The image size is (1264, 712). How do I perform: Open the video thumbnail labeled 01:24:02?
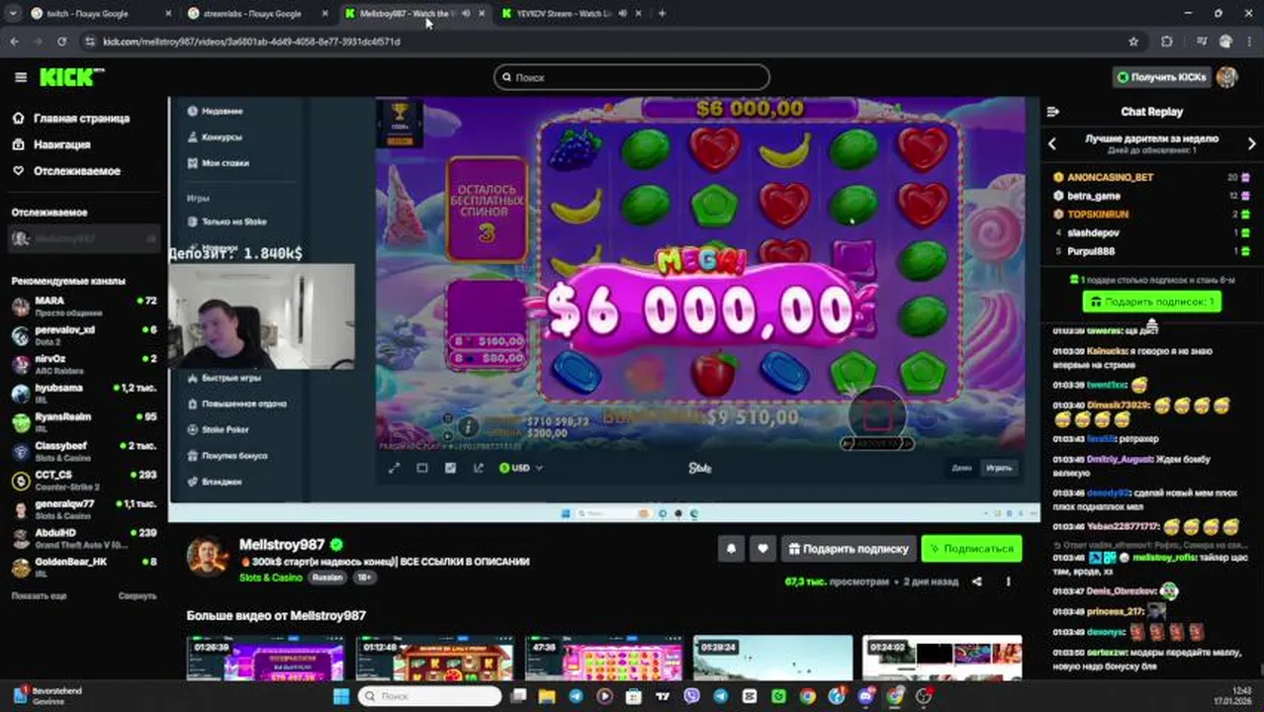942,659
